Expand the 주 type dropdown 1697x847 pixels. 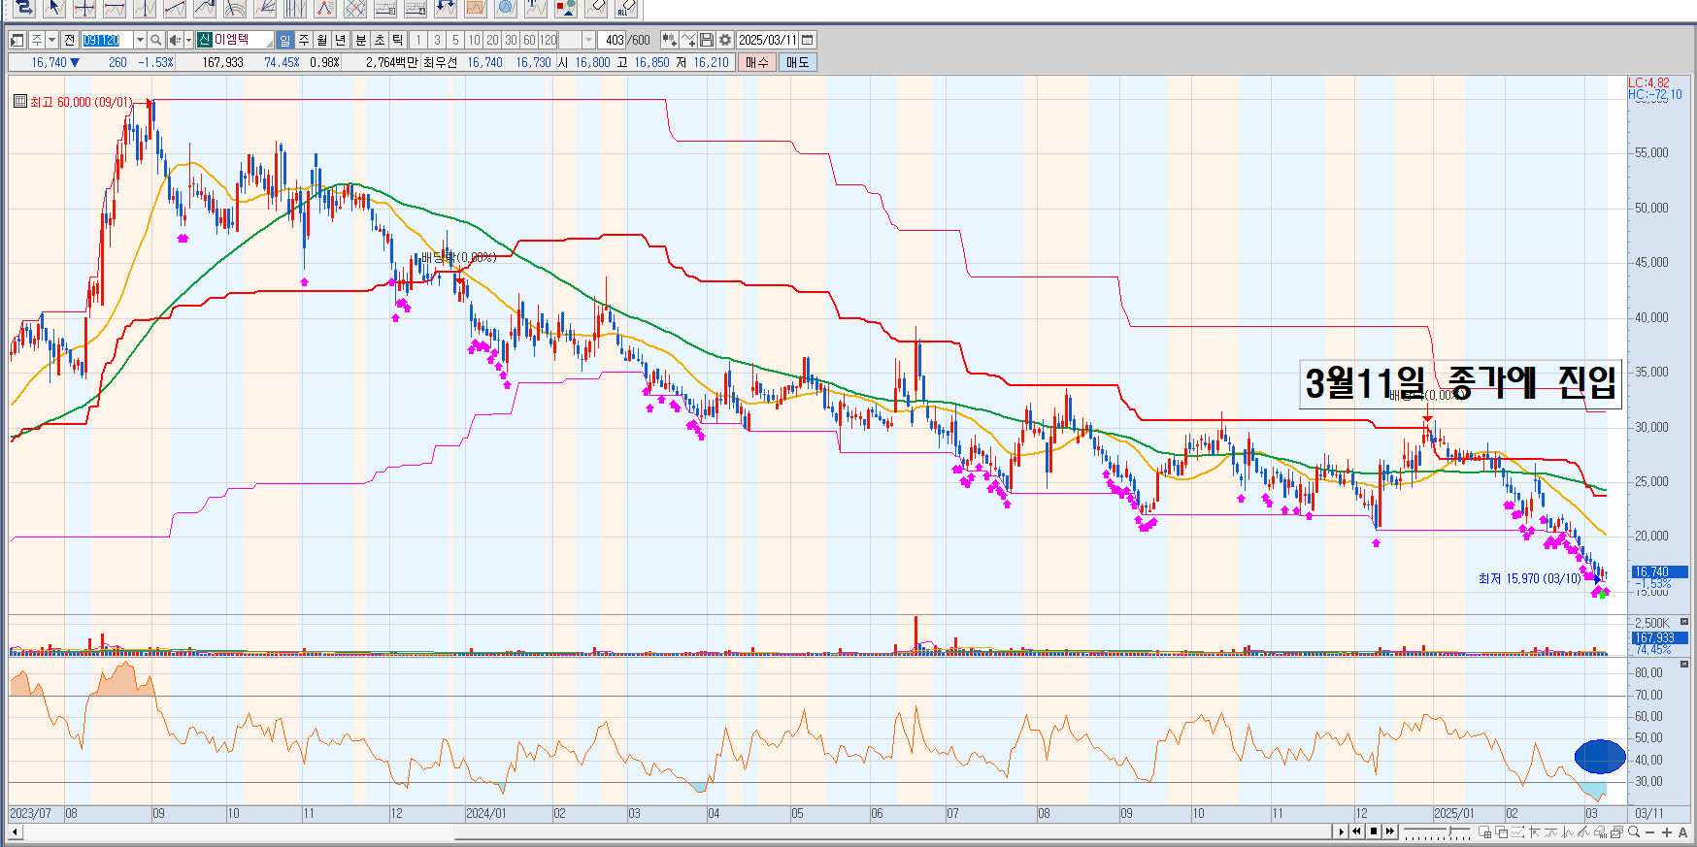[51, 40]
